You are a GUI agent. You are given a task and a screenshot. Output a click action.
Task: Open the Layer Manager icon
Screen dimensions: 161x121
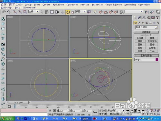[x=158, y=12]
